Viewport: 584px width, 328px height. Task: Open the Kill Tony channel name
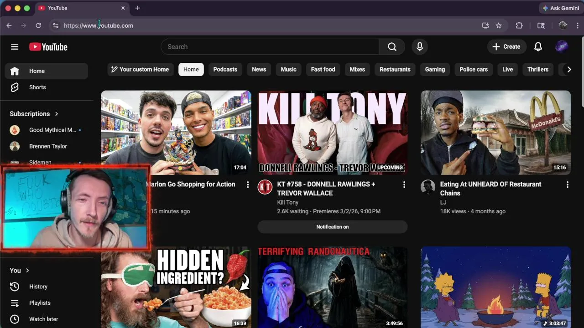coord(288,202)
